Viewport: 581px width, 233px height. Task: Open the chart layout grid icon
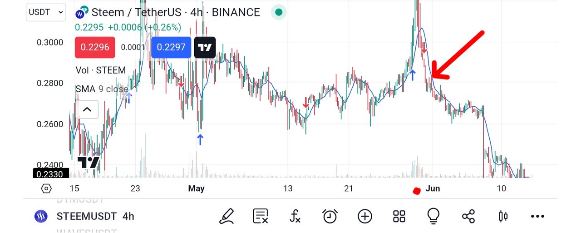coord(399,216)
